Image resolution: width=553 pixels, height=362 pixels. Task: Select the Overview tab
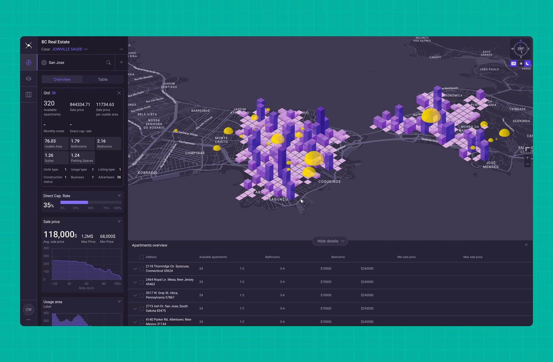click(62, 79)
